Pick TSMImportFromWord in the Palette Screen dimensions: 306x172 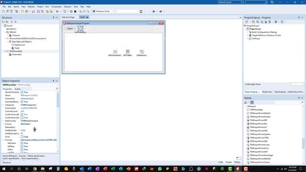coord(259,148)
